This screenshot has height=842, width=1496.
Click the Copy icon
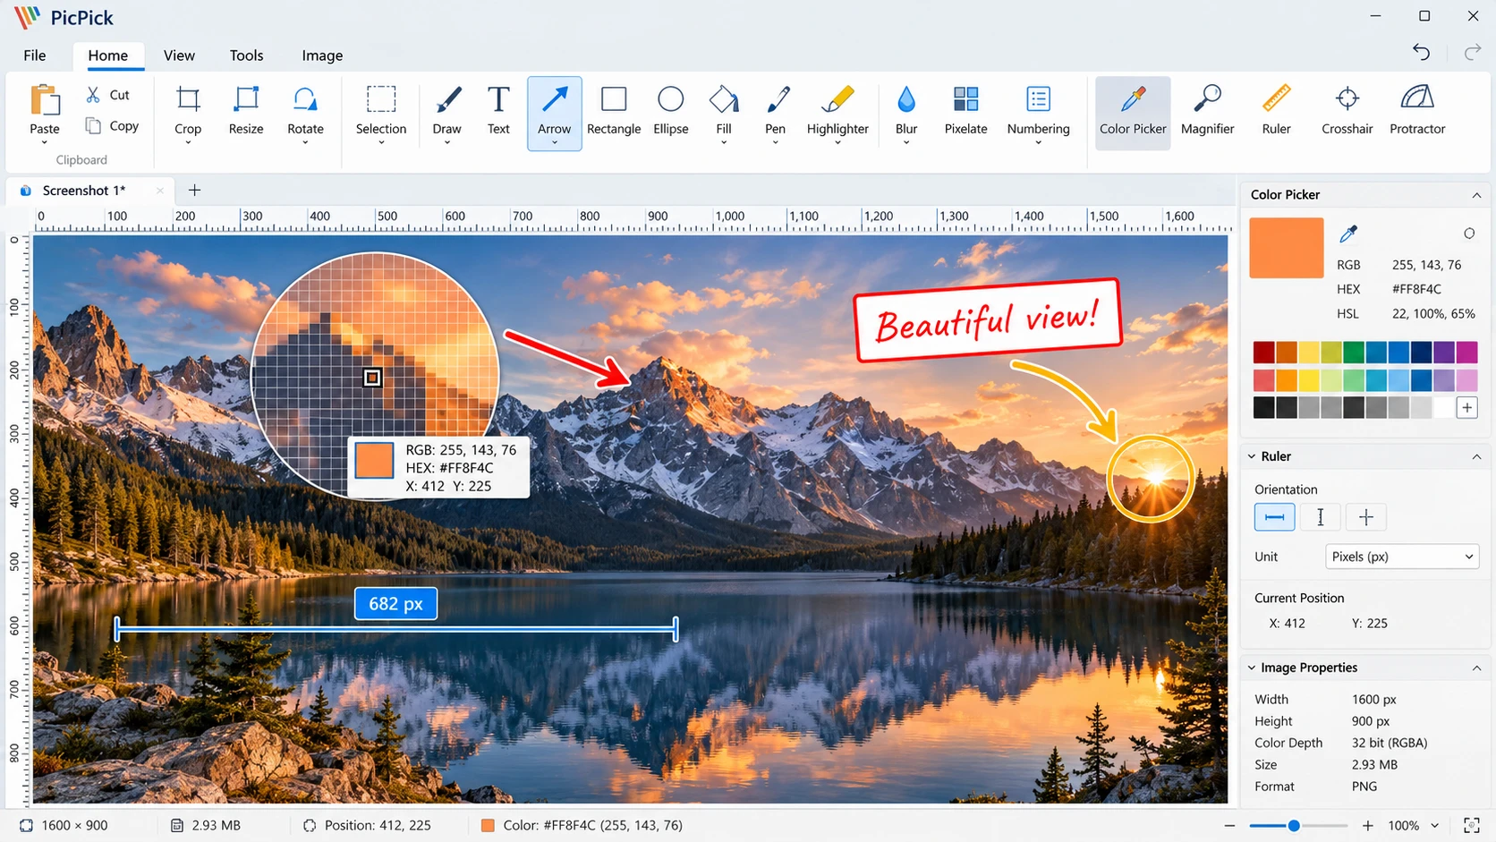coord(93,125)
